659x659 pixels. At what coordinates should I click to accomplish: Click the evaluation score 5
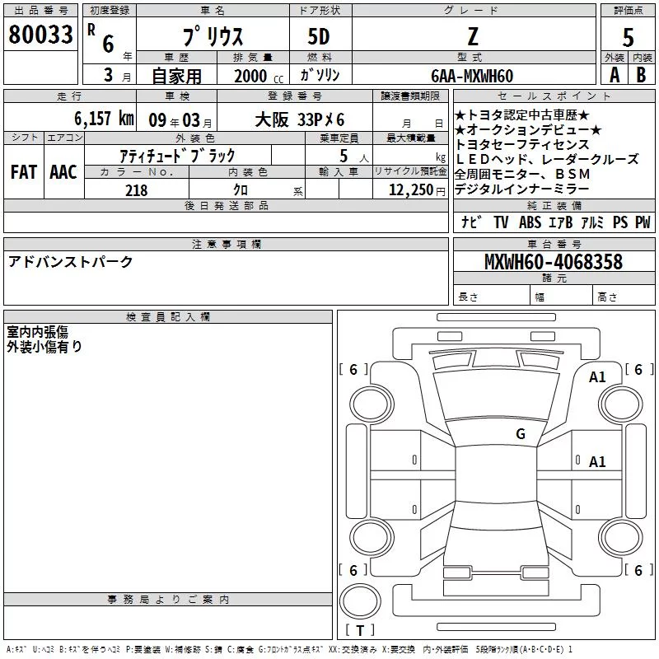(x=628, y=37)
